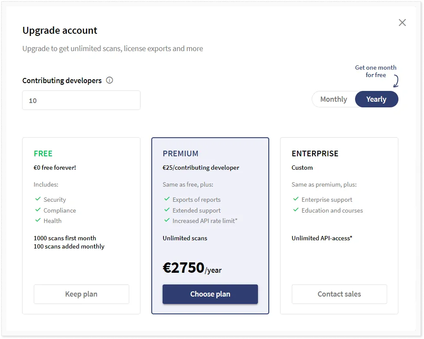Viewport: 424px width, 339px height.
Task: Click Choose plan for Premium
Action: point(210,294)
